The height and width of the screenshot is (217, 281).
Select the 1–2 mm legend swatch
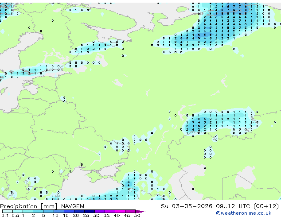coord(28,211)
